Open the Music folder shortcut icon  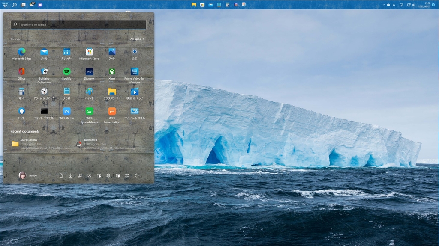click(x=80, y=175)
